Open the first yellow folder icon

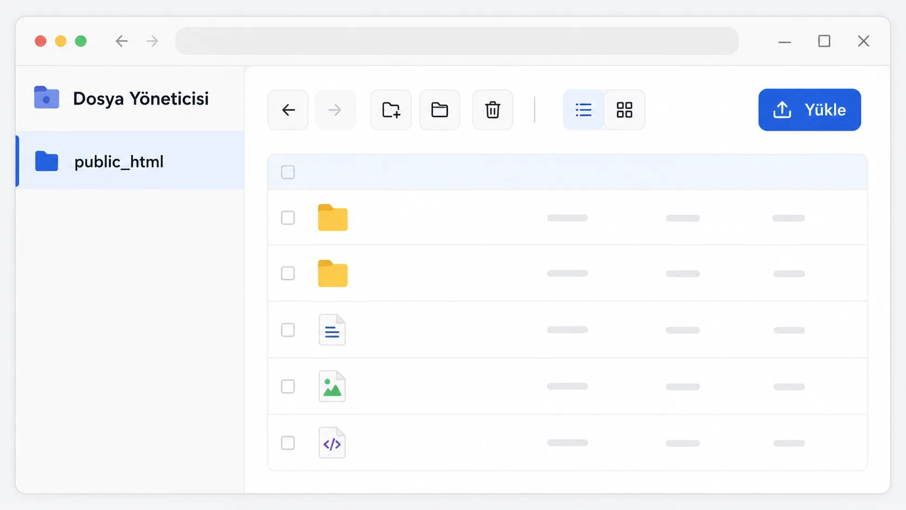tap(333, 217)
